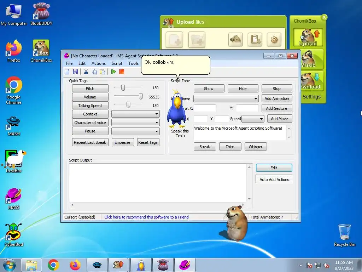
Task: Open Firefox desktop shortcut
Action: pyautogui.click(x=14, y=51)
